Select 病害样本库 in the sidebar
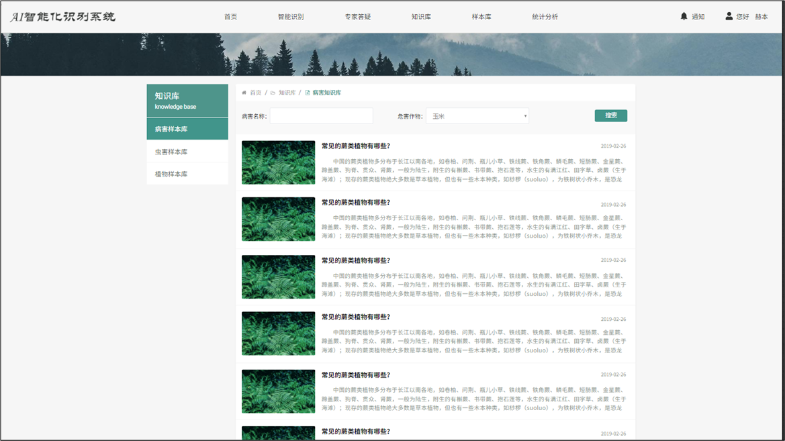 [187, 129]
